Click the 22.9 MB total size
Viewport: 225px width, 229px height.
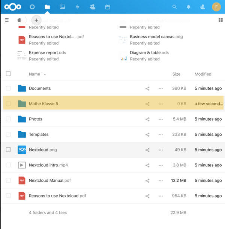point(178,213)
